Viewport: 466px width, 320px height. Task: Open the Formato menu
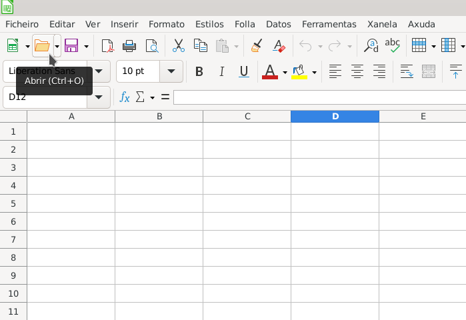click(167, 24)
